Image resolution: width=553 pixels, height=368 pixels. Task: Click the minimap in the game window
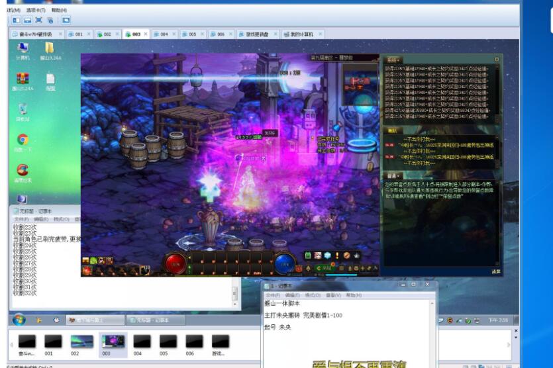click(x=360, y=85)
